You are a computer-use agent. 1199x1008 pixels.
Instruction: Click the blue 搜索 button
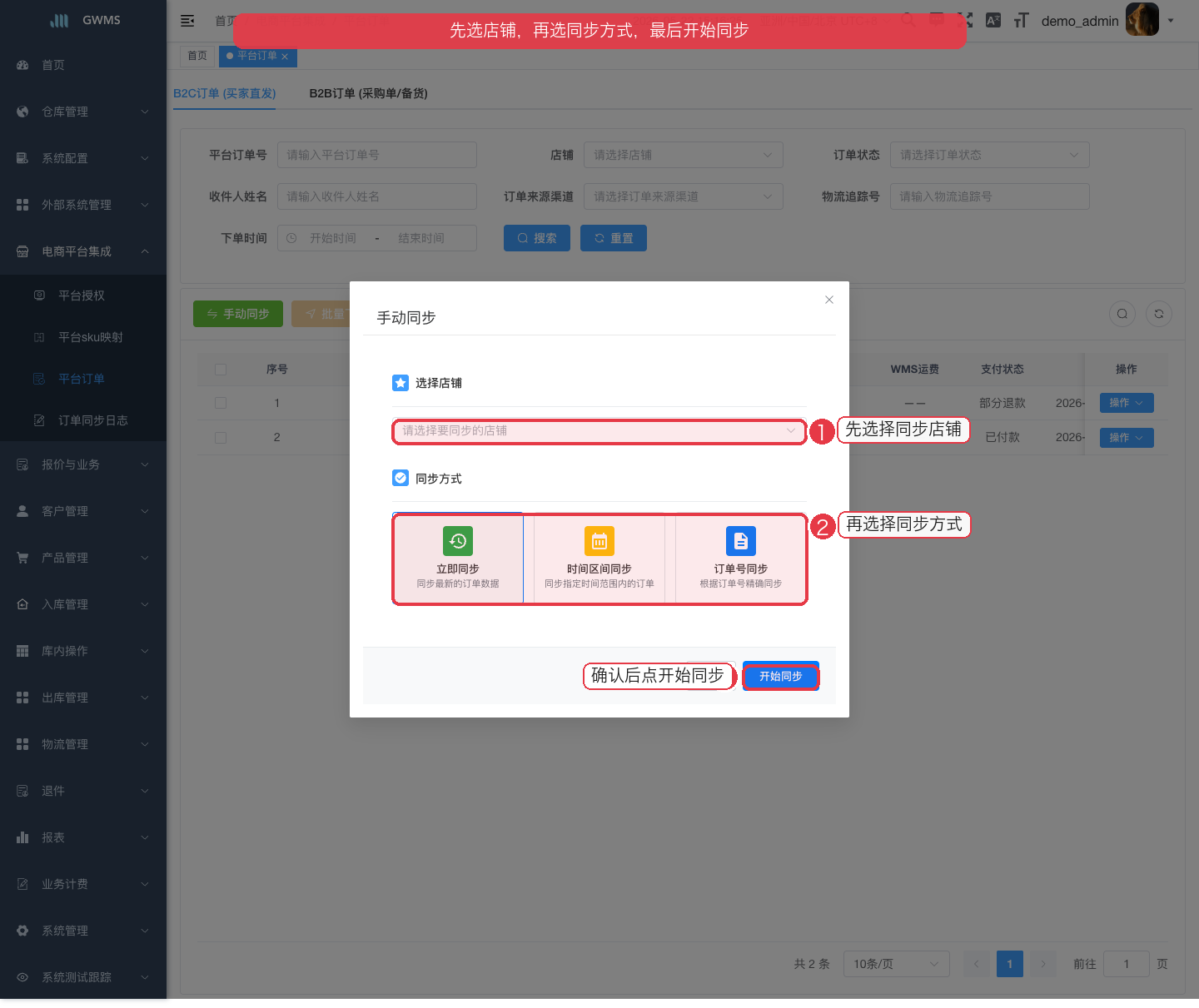[537, 238]
